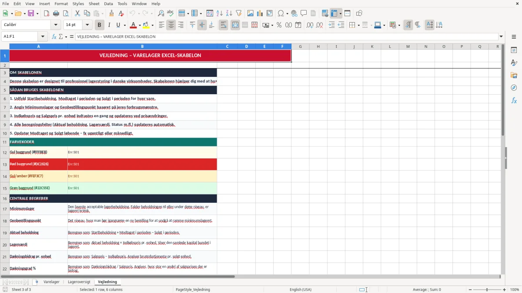
Task: Open Sidebar Navigator compass icon
Action: (x=514, y=88)
